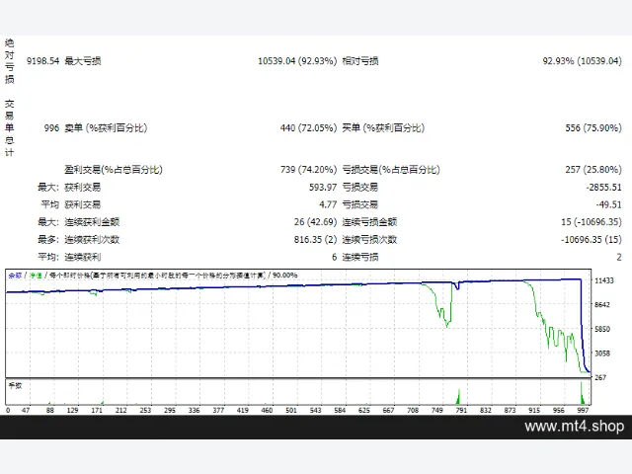Click the x-axis label 212
The width and height of the screenshot is (632, 474).
120,411
